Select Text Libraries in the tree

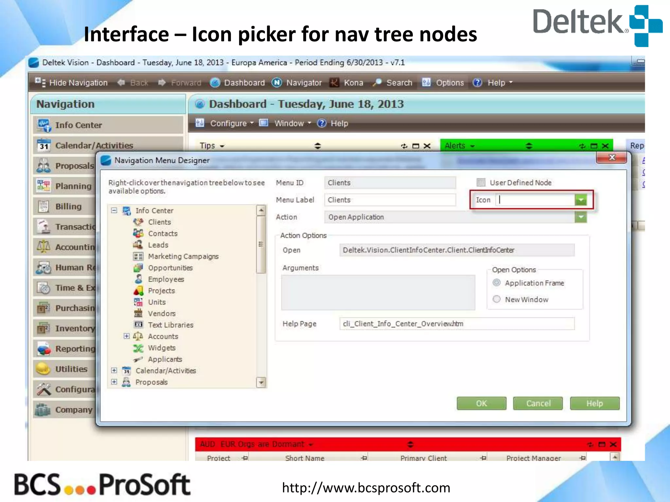(x=170, y=325)
